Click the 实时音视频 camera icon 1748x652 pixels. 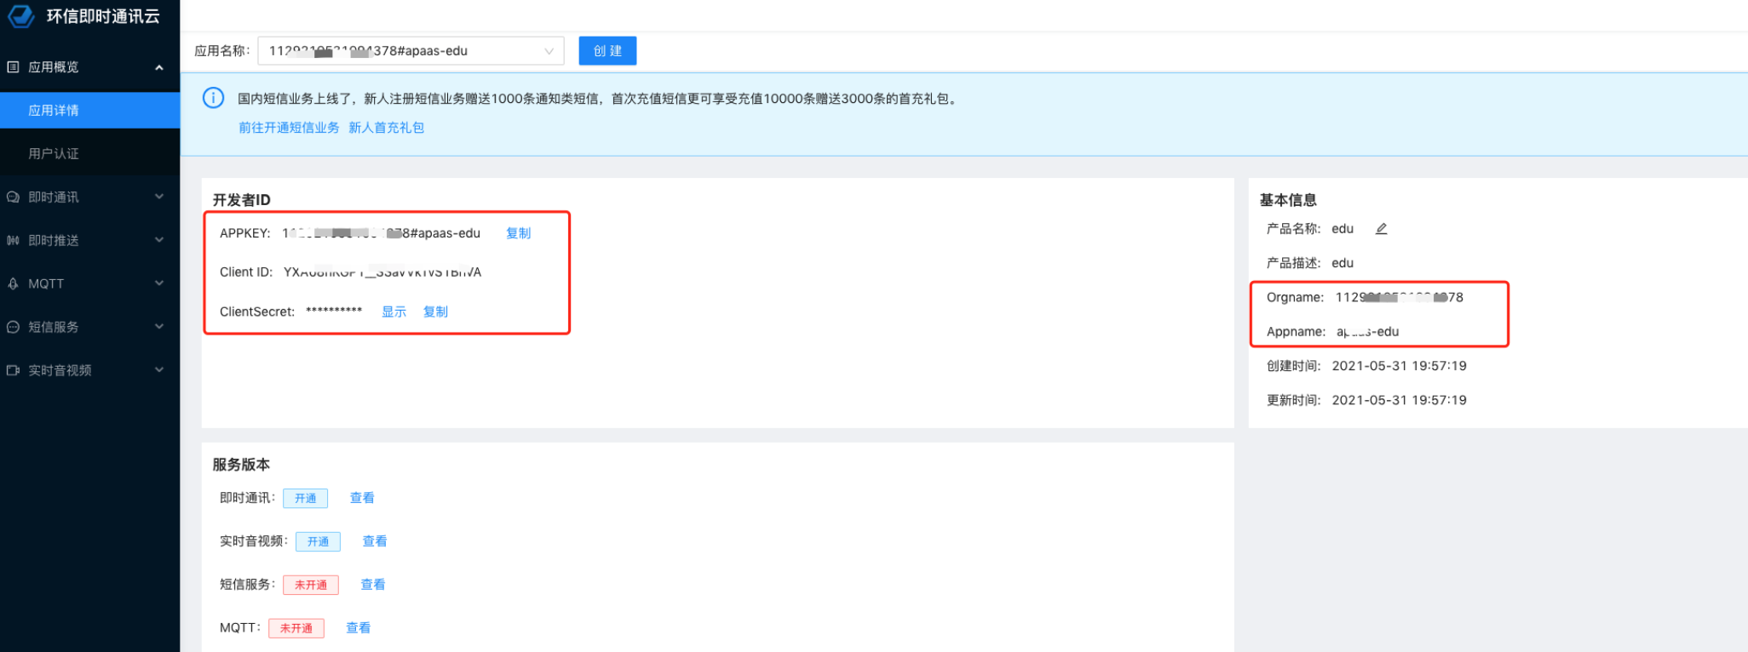pyautogui.click(x=13, y=370)
